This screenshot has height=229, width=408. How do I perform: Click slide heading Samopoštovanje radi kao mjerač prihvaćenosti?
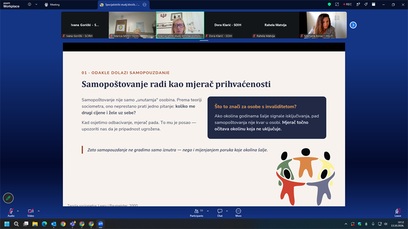click(176, 84)
